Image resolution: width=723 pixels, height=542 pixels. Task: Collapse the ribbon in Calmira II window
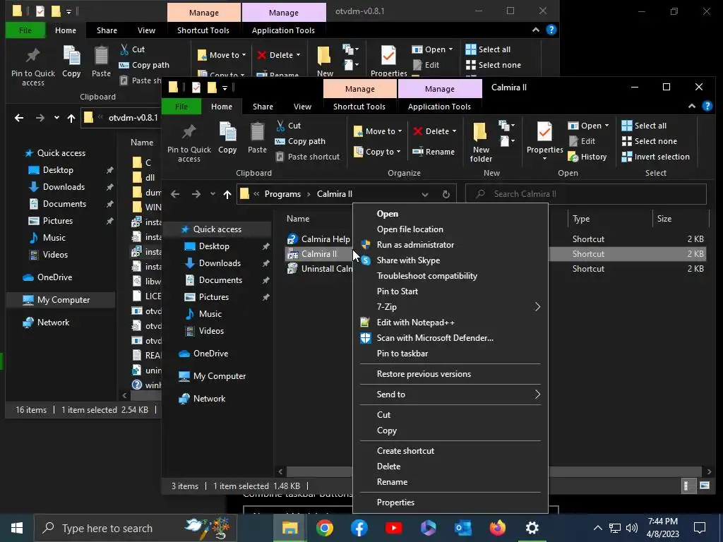click(x=692, y=106)
